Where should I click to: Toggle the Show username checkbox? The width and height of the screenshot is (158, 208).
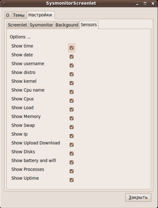coord(72,65)
